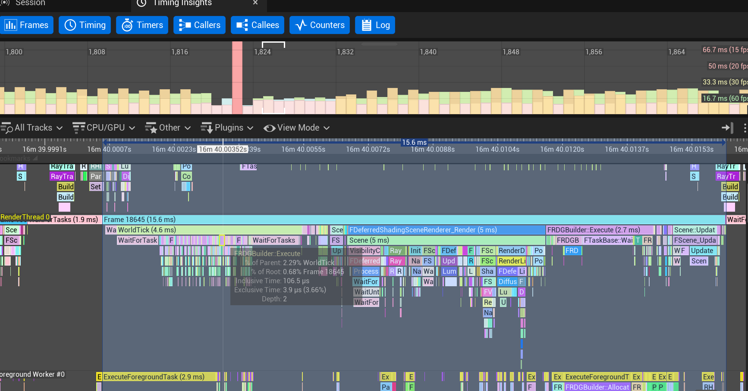Click the All Tracks filter icon
The width and height of the screenshot is (748, 391).
[7, 128]
